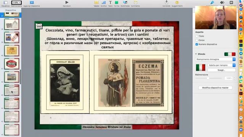Open Telegram from the Dock
Viewport: 244px width, 137px height.
(x=241, y=53)
